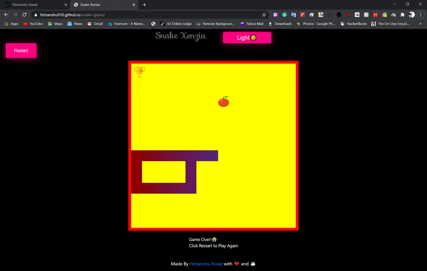Open the Apps bookmark shortcut

(x=11, y=24)
